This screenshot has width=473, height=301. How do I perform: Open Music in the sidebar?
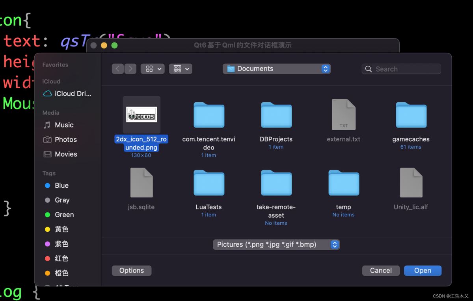[64, 125]
